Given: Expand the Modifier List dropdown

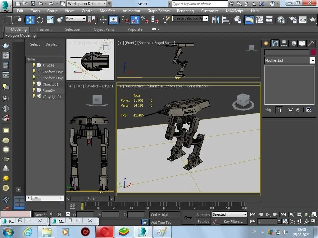Looking at the screenshot, I should (312, 60).
